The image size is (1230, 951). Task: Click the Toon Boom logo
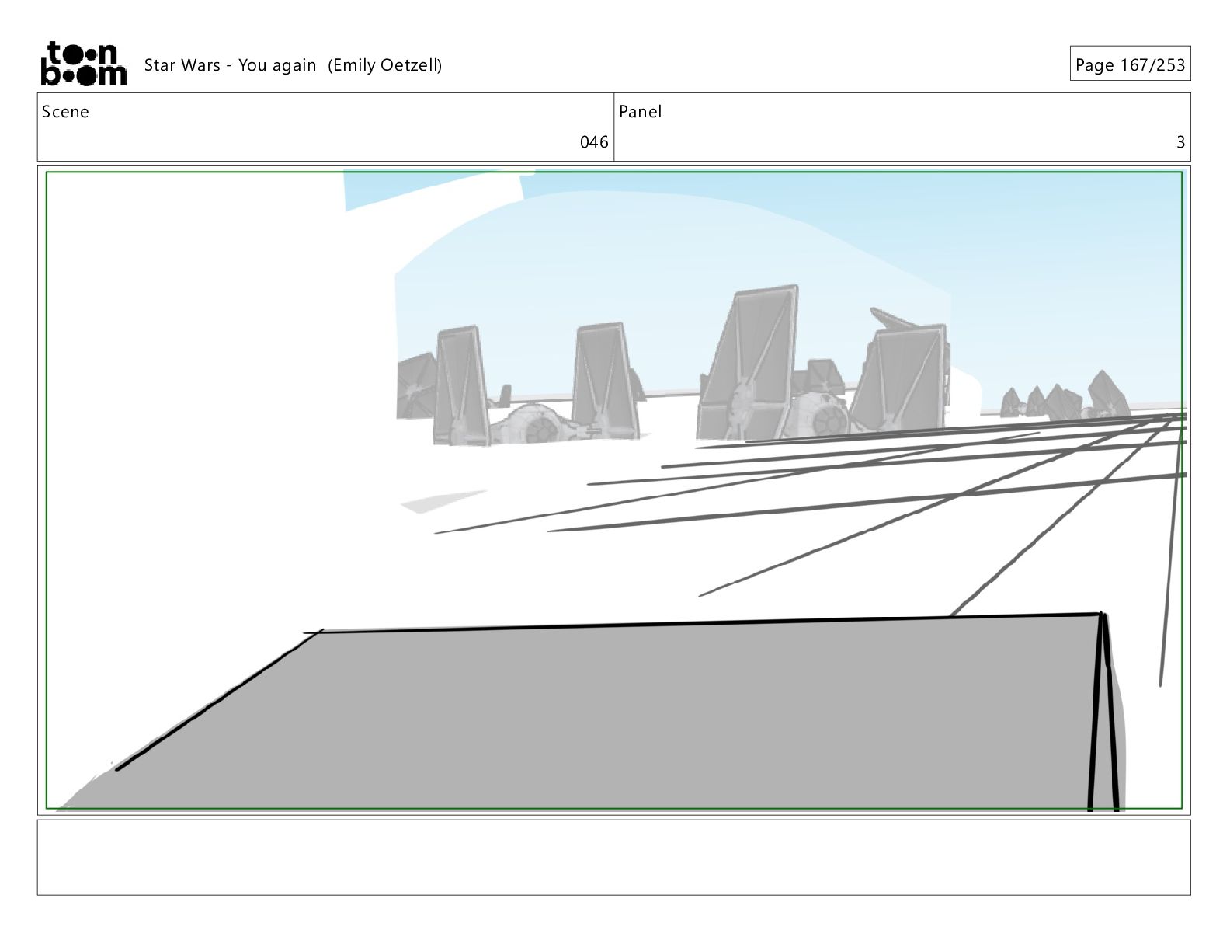pos(83,64)
